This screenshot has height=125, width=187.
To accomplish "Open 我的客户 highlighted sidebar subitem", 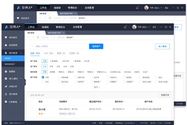I will click(13, 59).
